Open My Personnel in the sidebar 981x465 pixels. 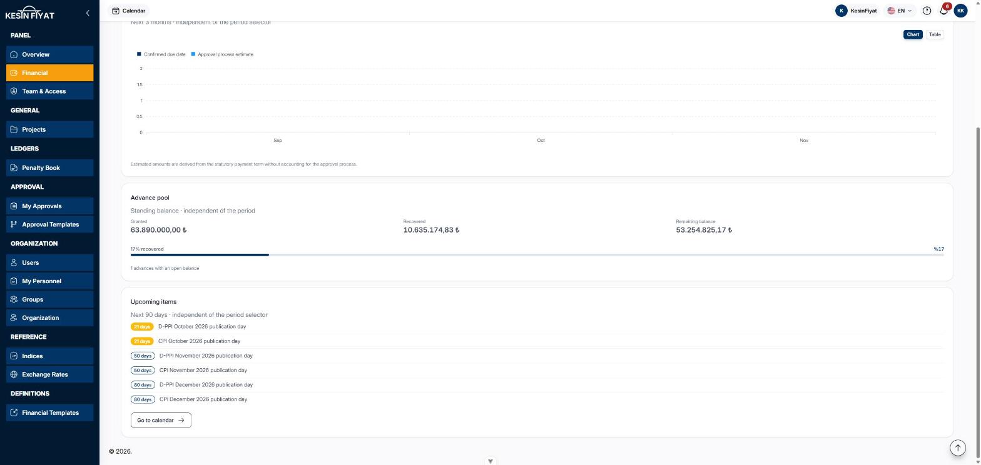pos(50,281)
